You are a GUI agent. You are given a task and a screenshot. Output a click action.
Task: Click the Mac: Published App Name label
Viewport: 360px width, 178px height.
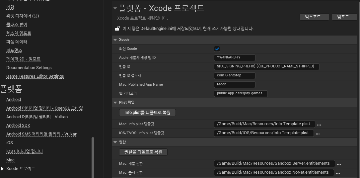(141, 85)
